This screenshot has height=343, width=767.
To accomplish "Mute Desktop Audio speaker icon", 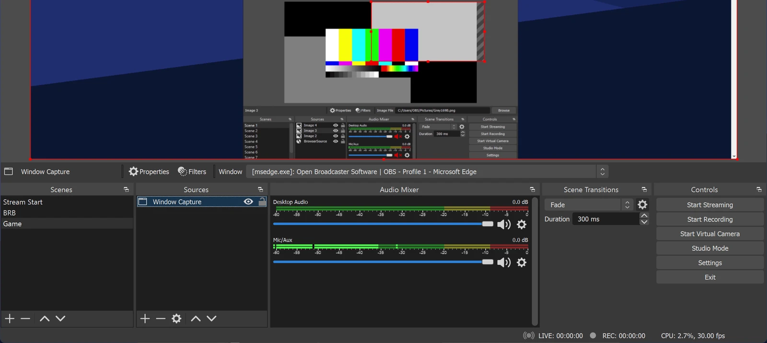I will click(x=504, y=224).
